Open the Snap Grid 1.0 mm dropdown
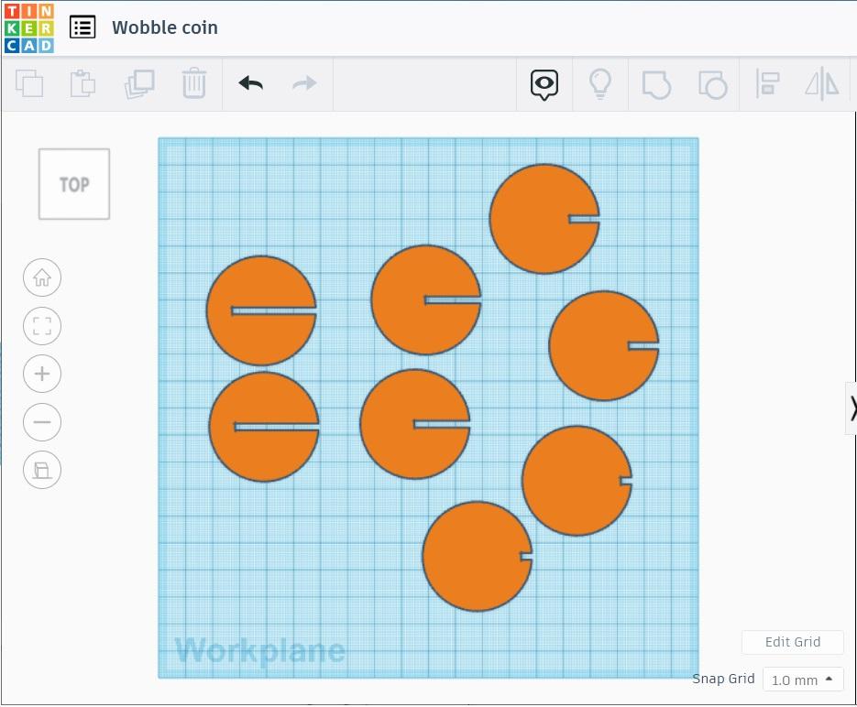Image resolution: width=857 pixels, height=707 pixels. click(x=803, y=680)
